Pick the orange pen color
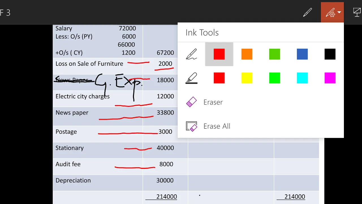The image size is (362, 204). 247,54
